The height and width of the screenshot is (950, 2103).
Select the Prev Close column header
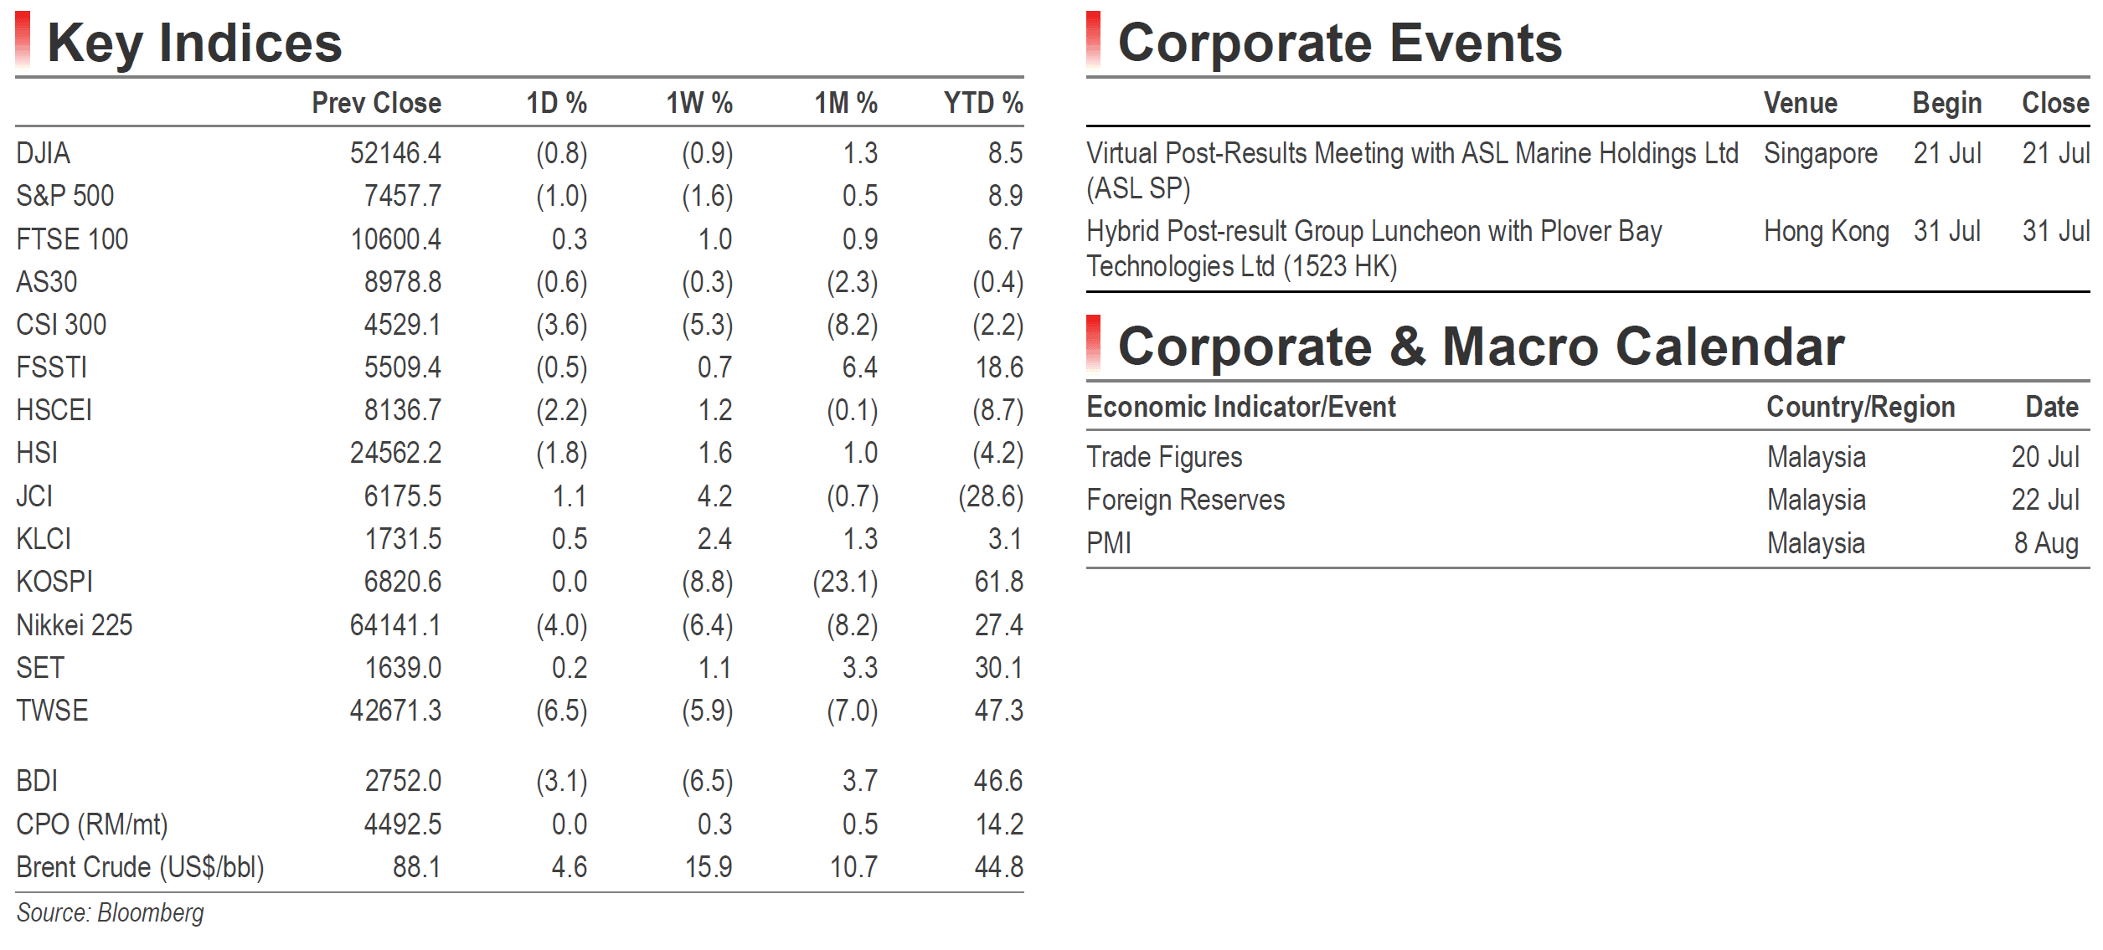click(376, 103)
